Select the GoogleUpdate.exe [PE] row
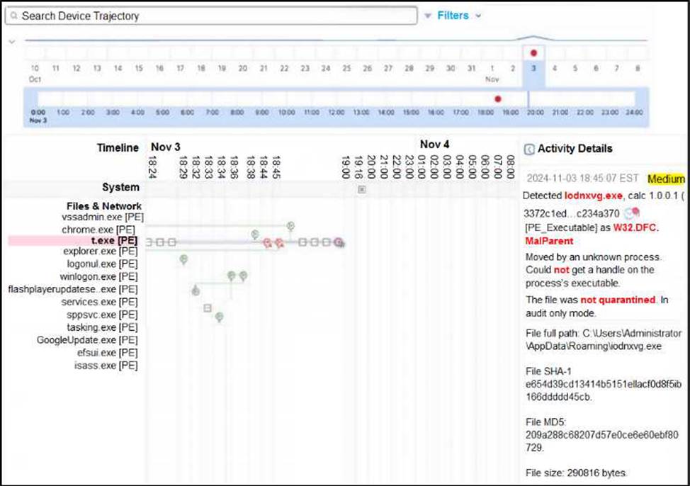The width and height of the screenshot is (690, 486). click(x=87, y=340)
